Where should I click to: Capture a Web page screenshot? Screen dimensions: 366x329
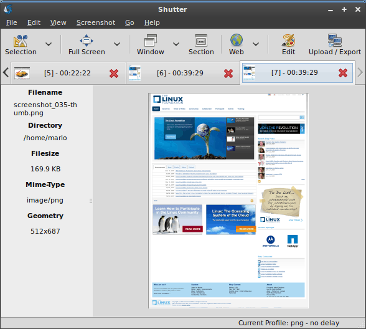(x=237, y=45)
